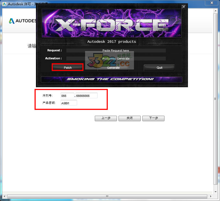Click the Generate button in X-Force
220x201 pixels.
pos(113,68)
